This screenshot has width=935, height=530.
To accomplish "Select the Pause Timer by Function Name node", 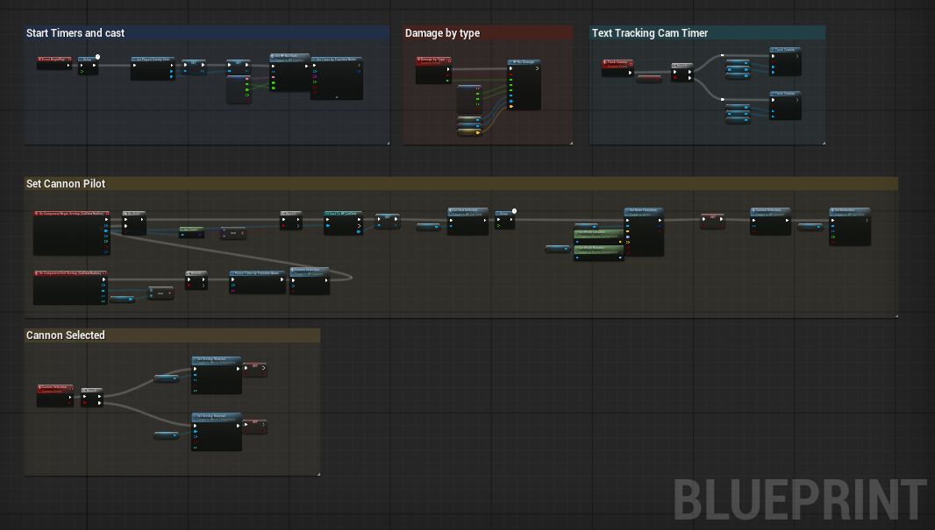I will coord(258,282).
